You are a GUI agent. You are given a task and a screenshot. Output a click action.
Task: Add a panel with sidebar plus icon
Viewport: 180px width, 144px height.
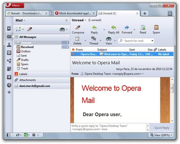click(9, 92)
